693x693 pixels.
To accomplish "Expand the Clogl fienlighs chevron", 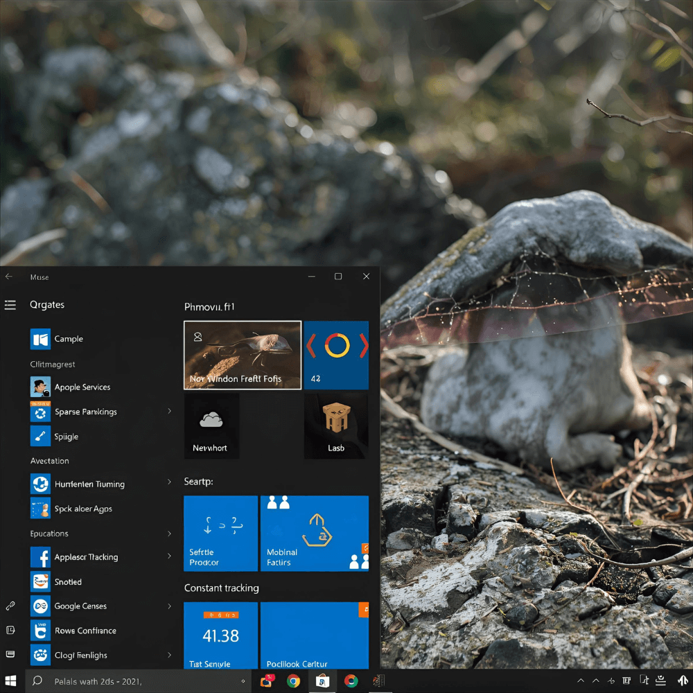I will [169, 655].
